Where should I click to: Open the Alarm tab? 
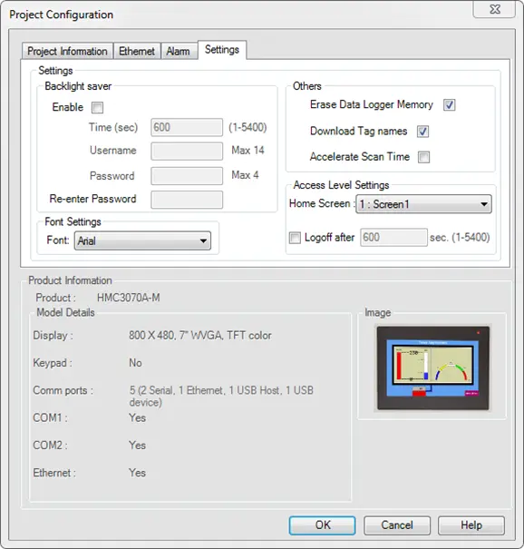(x=179, y=51)
